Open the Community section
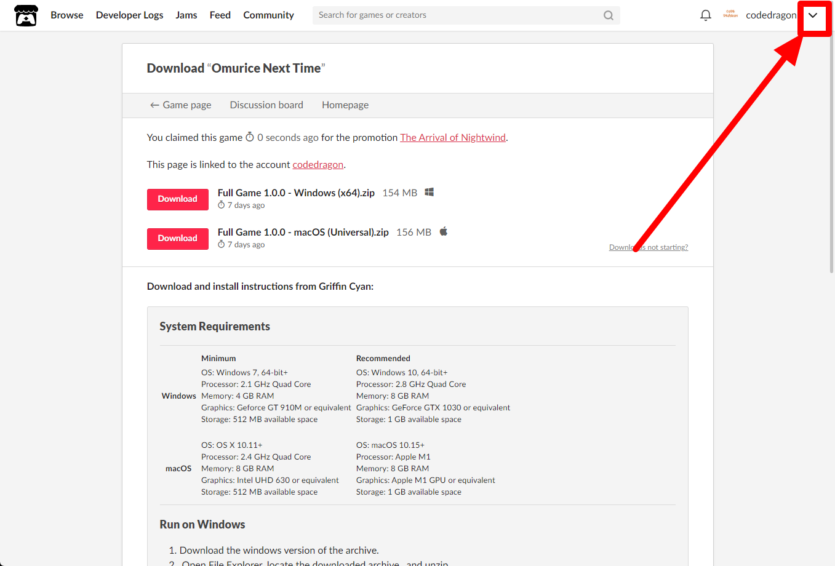Viewport: 835px width, 566px height. pyautogui.click(x=269, y=15)
